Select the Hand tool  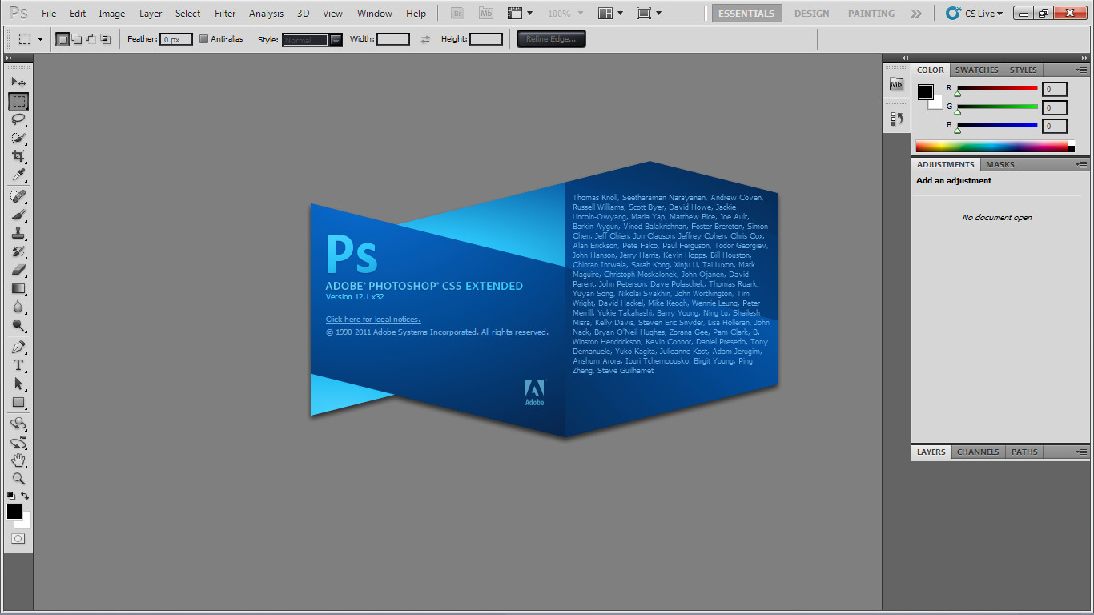tap(18, 460)
